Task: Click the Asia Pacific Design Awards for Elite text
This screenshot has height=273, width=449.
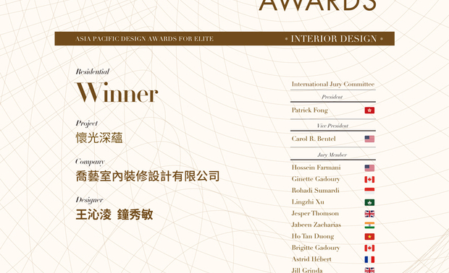Action: (144, 38)
